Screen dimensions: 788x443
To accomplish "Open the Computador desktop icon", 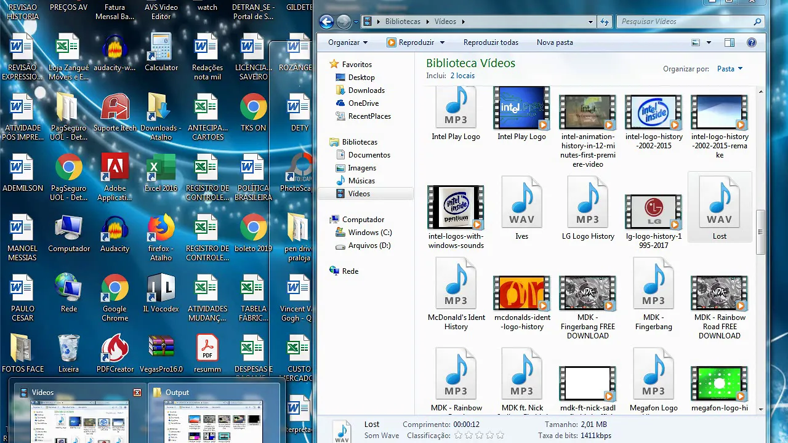I will click(68, 234).
